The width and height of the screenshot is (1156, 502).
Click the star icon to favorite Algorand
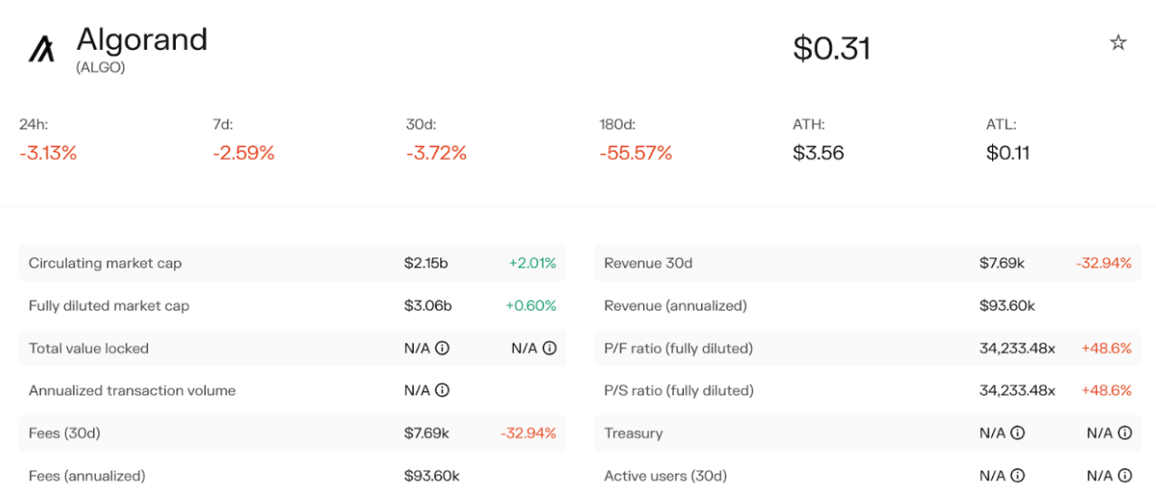1118,43
